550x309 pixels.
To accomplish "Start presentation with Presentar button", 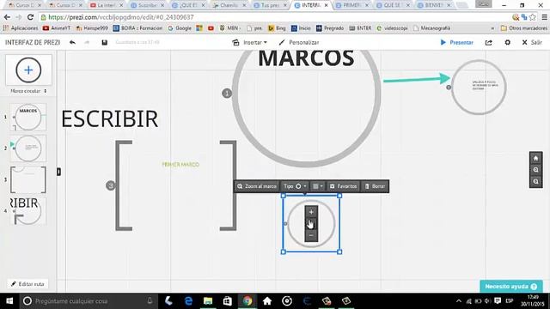I will coord(457,42).
